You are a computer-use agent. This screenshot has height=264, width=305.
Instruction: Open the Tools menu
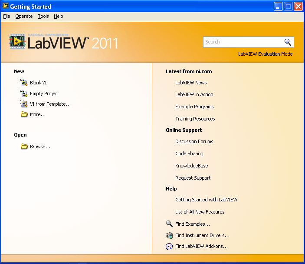point(43,16)
